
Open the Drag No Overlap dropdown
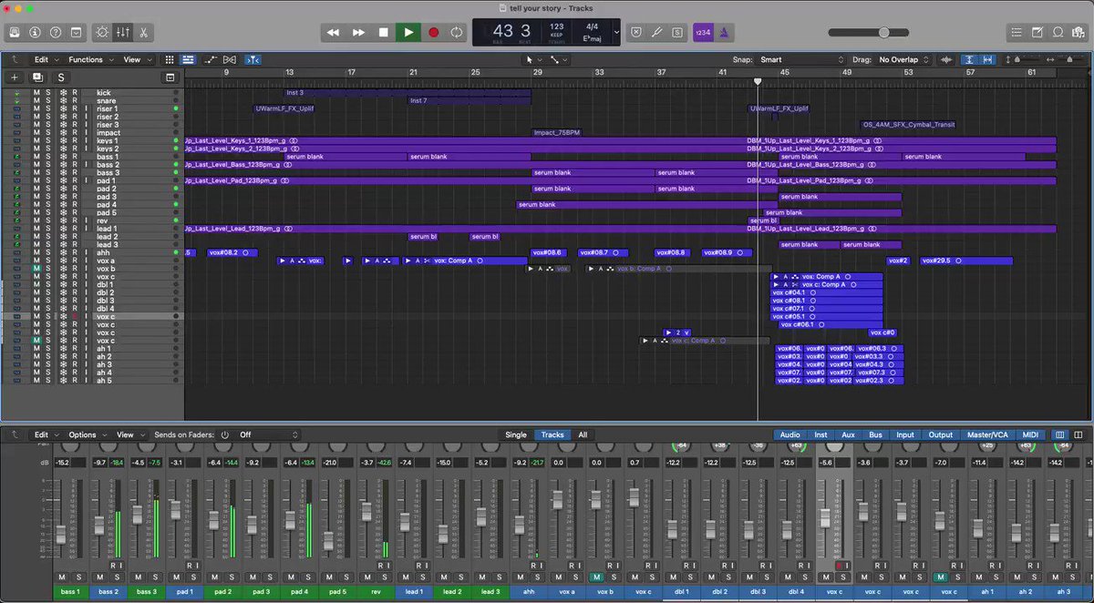pos(903,59)
